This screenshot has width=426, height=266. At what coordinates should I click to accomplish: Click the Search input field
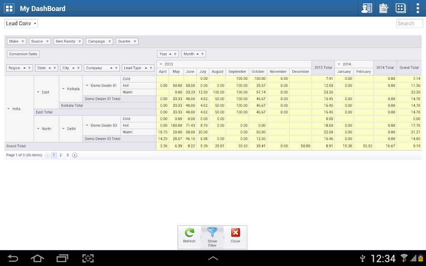click(409, 23)
